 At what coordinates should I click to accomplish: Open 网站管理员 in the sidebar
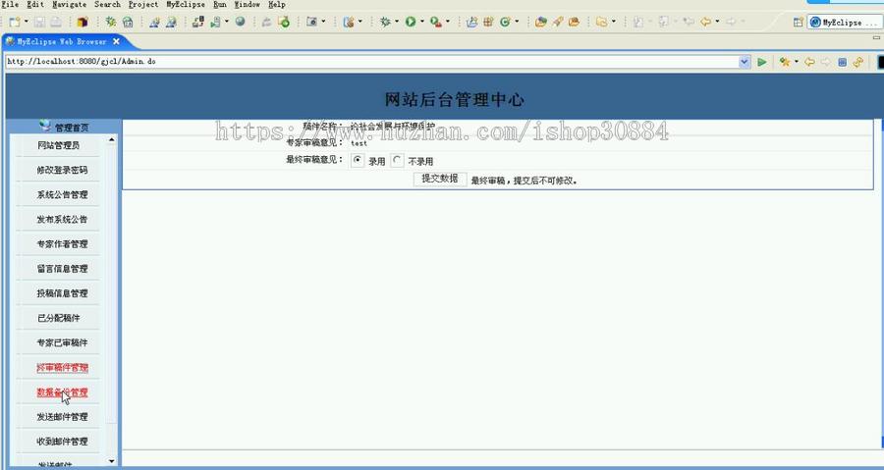click(x=58, y=145)
